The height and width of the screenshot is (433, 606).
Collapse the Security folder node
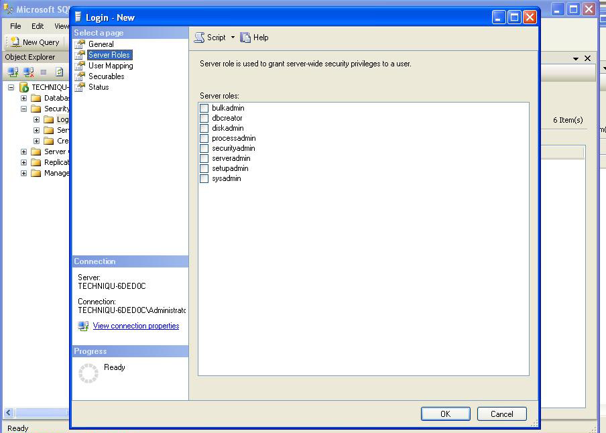click(24, 109)
